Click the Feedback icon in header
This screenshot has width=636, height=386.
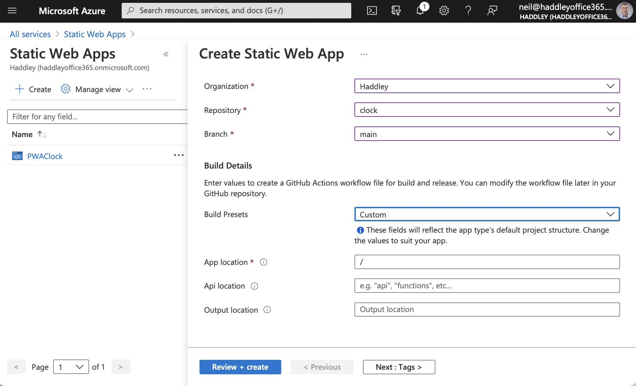(x=492, y=11)
